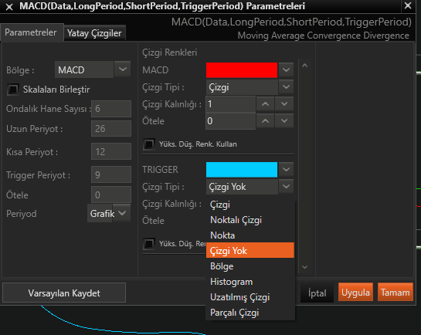Click the red MACD color swatch
This screenshot has height=335, width=421.
coord(242,70)
